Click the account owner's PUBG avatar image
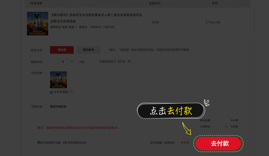 59,80
